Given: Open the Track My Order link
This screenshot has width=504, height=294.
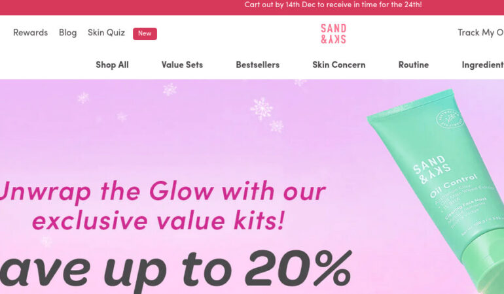Looking at the screenshot, I should [x=480, y=33].
